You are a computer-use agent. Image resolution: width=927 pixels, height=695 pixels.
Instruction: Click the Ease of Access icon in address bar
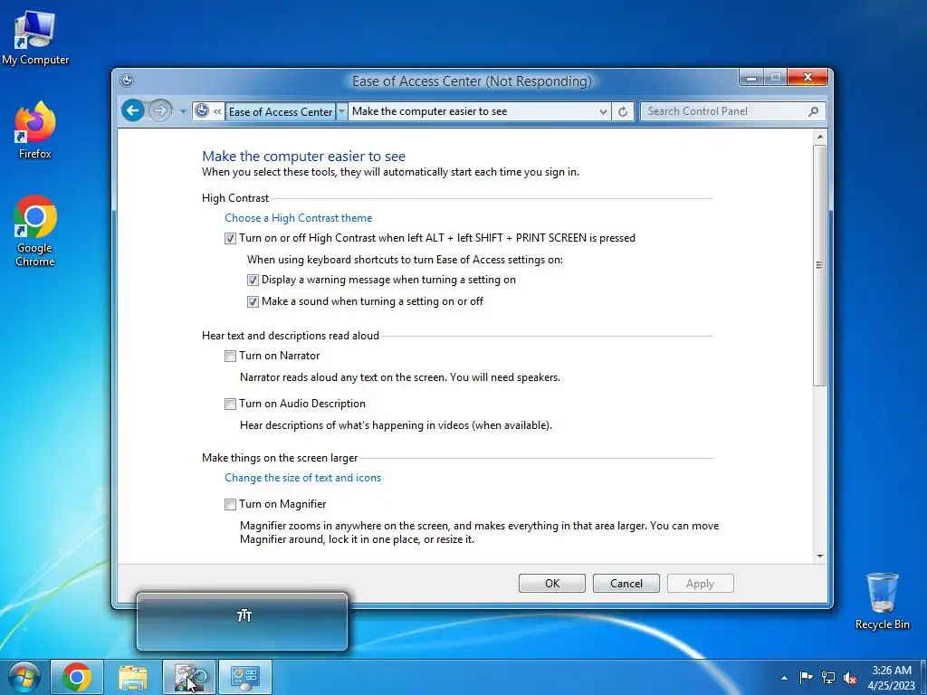point(202,110)
